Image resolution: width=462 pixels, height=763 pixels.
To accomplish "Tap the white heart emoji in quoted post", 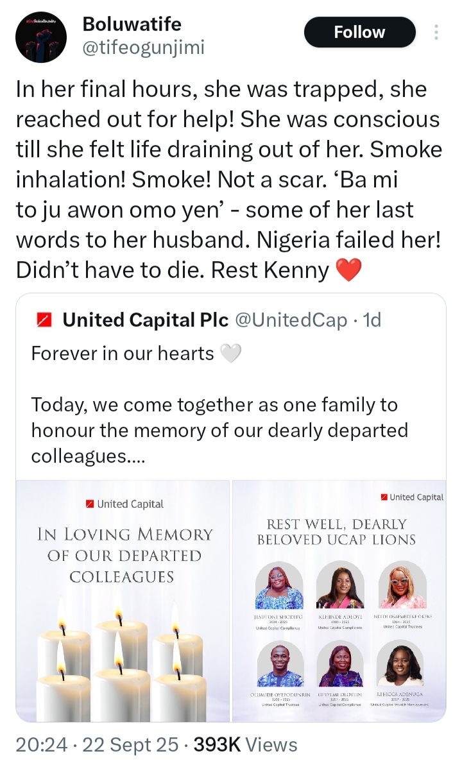I will 230,353.
